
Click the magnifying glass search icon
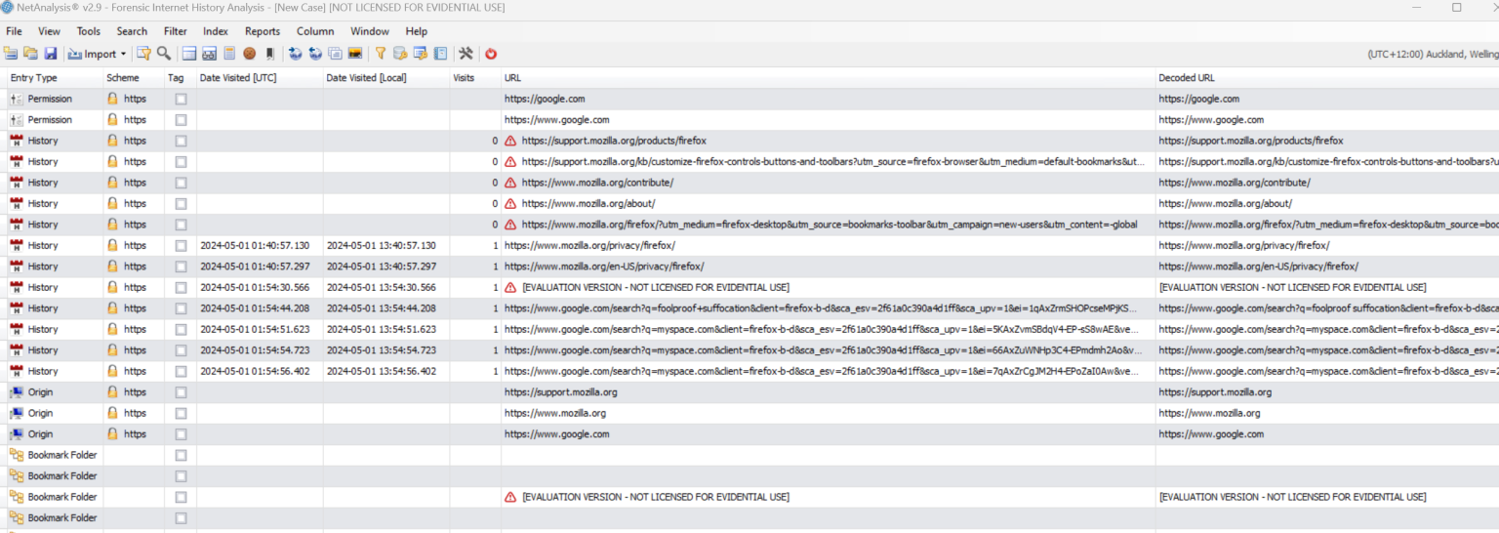[x=164, y=54]
